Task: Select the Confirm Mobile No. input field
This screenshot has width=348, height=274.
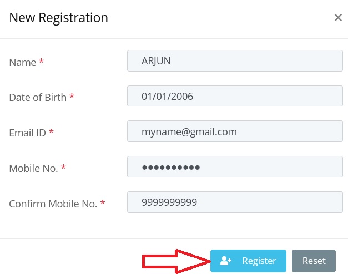Action: [x=235, y=202]
